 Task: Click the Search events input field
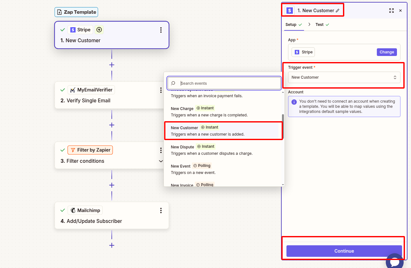point(224,83)
